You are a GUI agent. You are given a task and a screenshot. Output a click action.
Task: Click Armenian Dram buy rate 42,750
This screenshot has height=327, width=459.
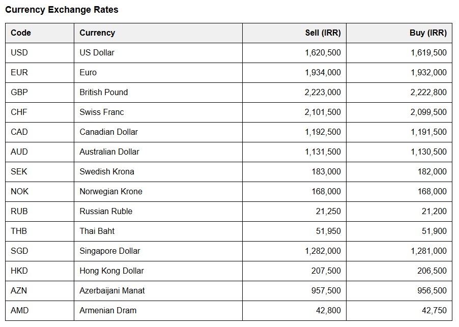tap(434, 311)
